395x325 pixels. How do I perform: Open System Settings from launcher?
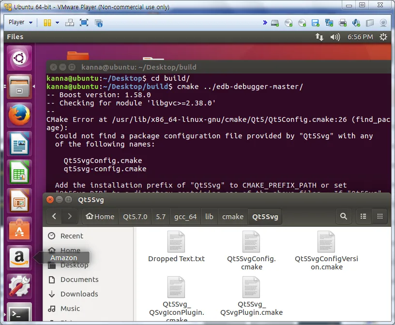tap(19, 286)
